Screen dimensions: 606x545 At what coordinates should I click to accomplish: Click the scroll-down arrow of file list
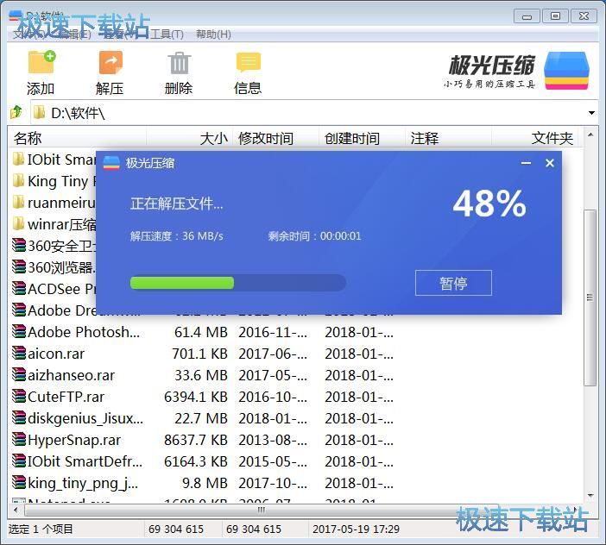pyautogui.click(x=590, y=495)
